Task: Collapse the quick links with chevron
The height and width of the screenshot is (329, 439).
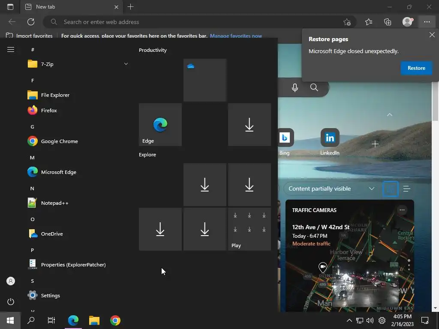Action: [389, 115]
